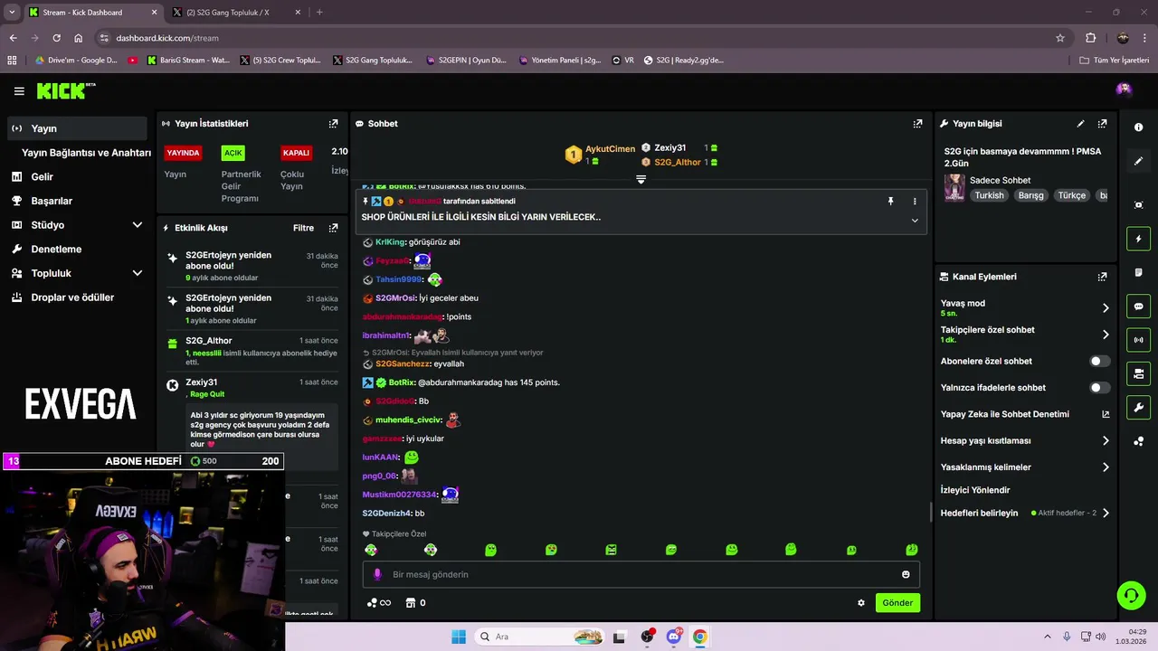This screenshot has height=651, width=1158.
Task: Click the document notes icon in right sidebar
Action: pos(1138,272)
